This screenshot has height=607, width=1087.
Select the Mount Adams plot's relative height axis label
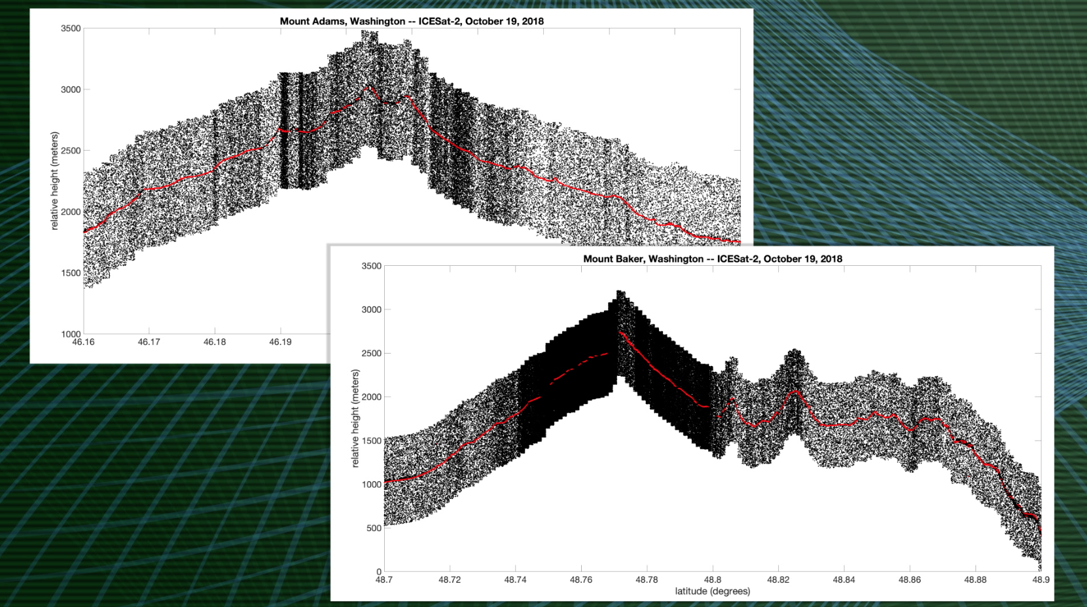[x=54, y=181]
